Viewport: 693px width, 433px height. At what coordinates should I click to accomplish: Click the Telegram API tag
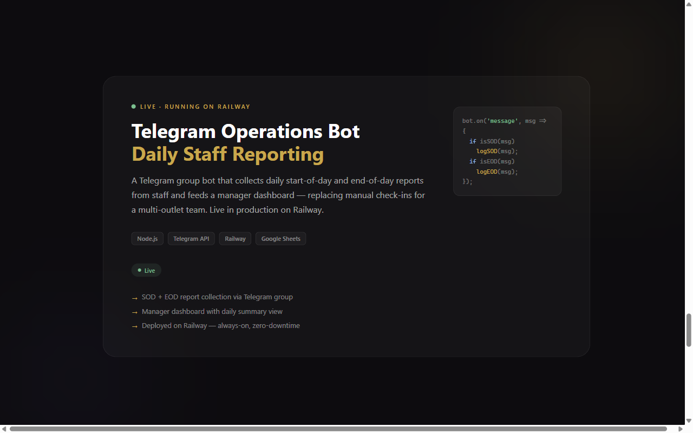coord(191,239)
